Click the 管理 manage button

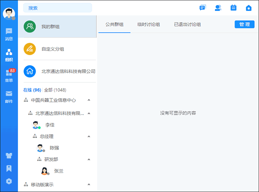244,24
